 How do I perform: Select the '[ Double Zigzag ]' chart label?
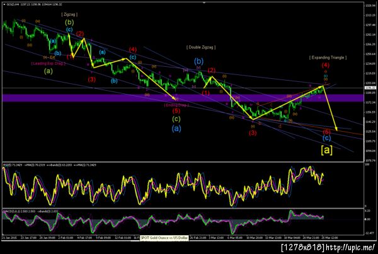[x=201, y=47]
